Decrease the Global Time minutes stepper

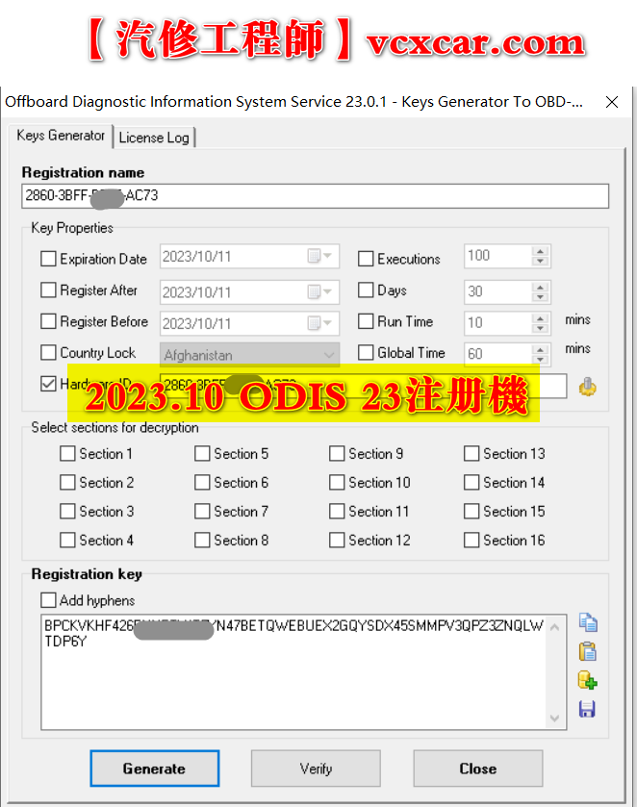(540, 359)
